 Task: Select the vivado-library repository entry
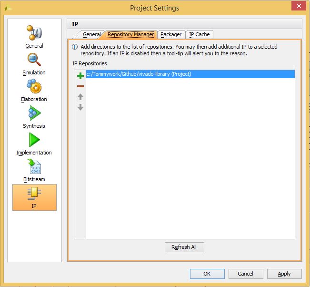tap(139, 74)
